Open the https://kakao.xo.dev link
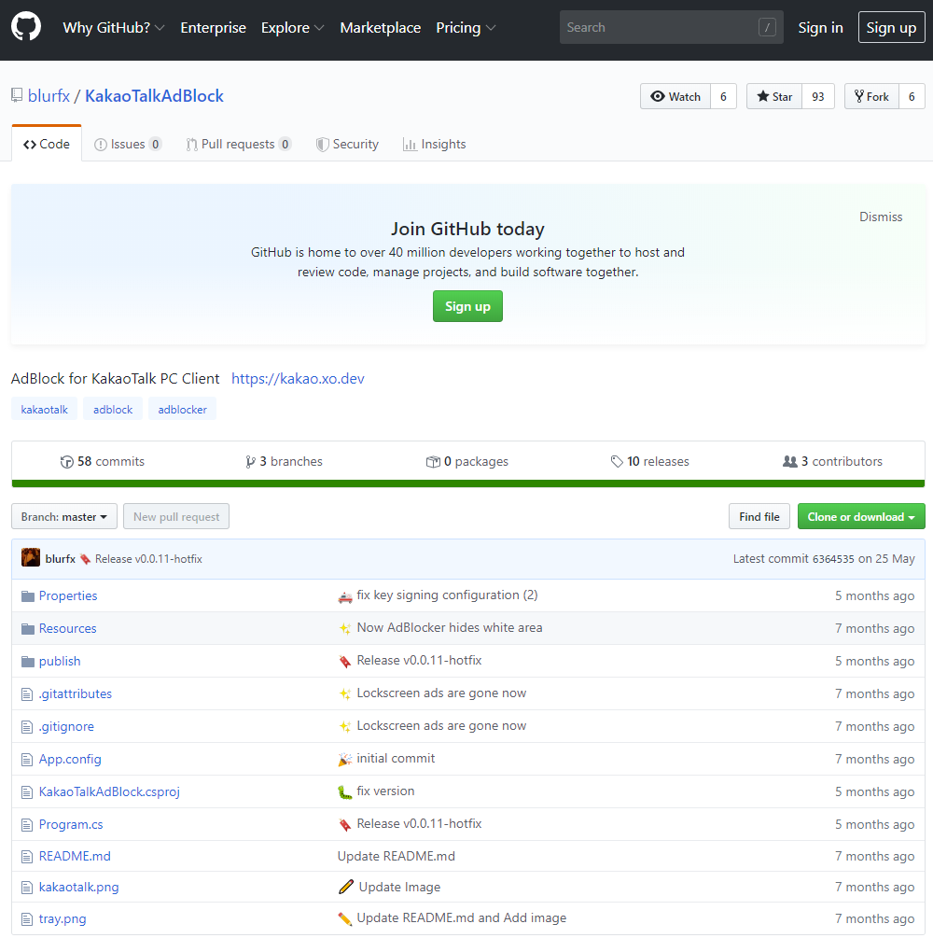 pos(298,379)
